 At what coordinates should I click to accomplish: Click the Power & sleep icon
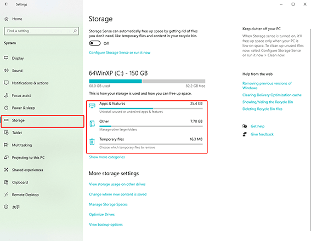7,108
